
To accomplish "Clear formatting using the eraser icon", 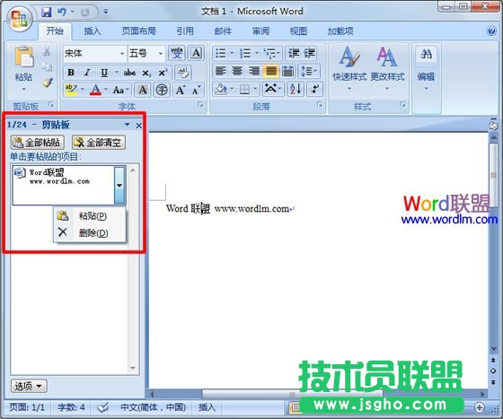I will [183, 73].
